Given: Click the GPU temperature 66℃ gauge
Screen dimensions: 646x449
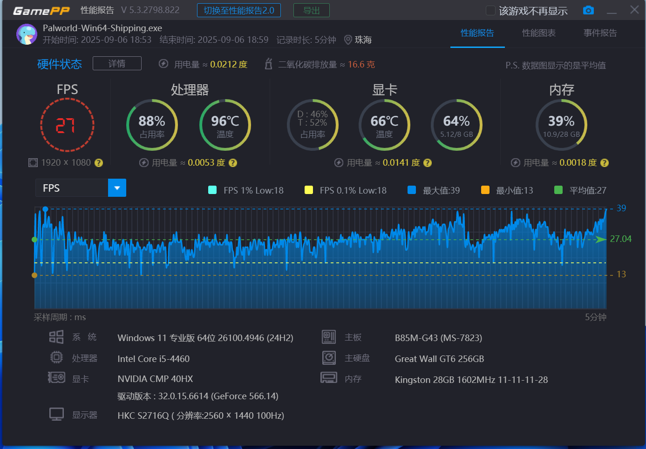Looking at the screenshot, I should [x=384, y=125].
